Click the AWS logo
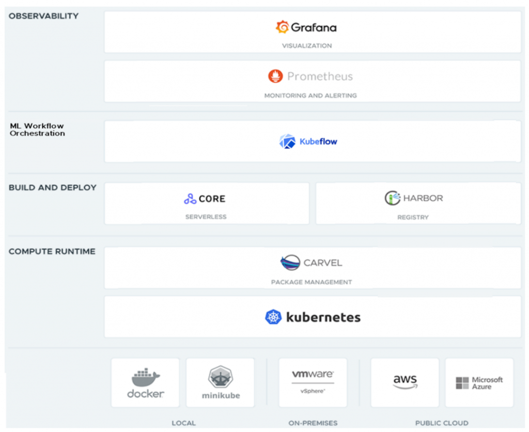The image size is (529, 432). click(x=405, y=382)
